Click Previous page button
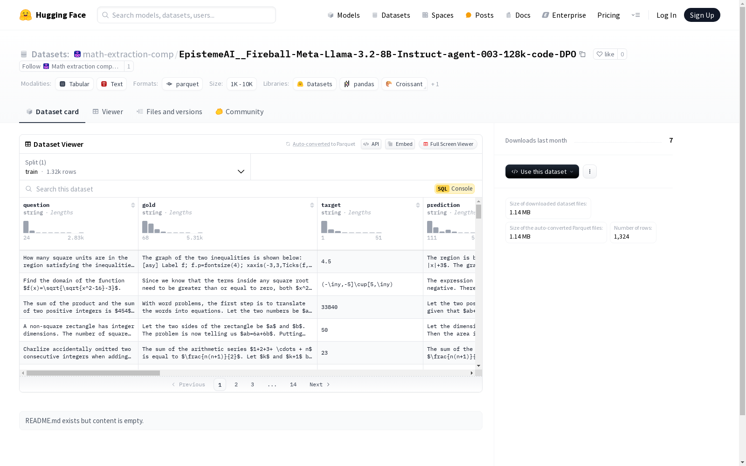This screenshot has height=466, width=746. [x=188, y=384]
